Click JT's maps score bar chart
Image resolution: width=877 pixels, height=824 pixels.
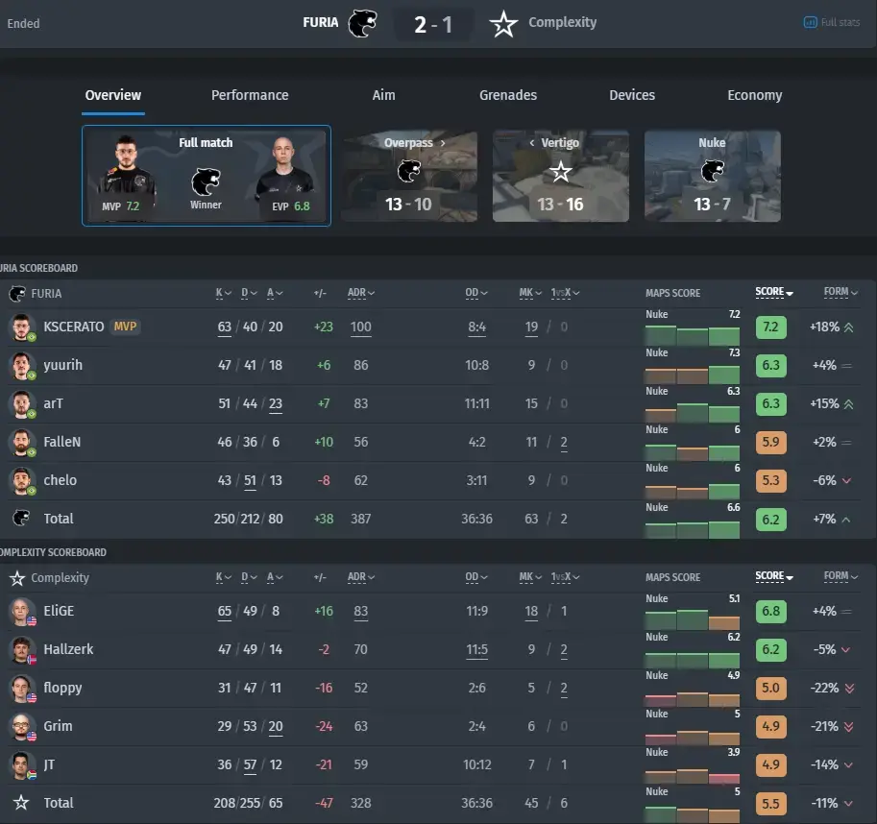click(693, 777)
